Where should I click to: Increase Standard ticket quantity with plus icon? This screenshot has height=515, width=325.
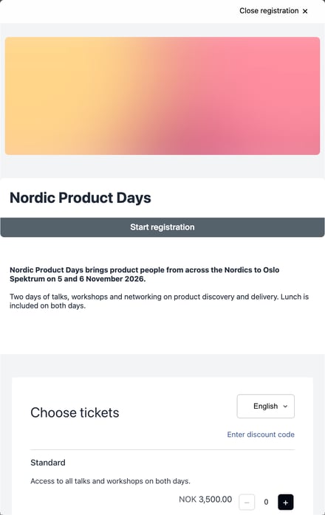point(286,502)
